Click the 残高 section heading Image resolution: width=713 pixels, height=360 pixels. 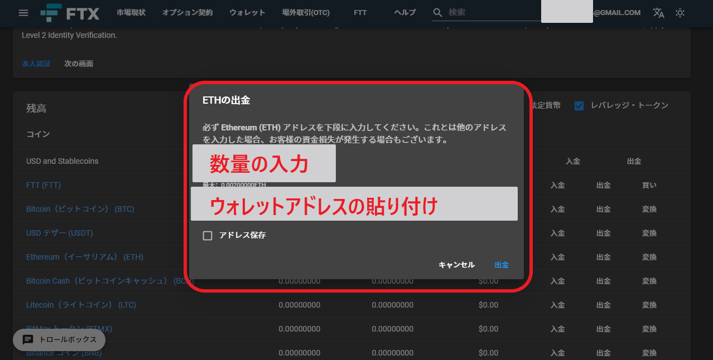[x=36, y=109]
